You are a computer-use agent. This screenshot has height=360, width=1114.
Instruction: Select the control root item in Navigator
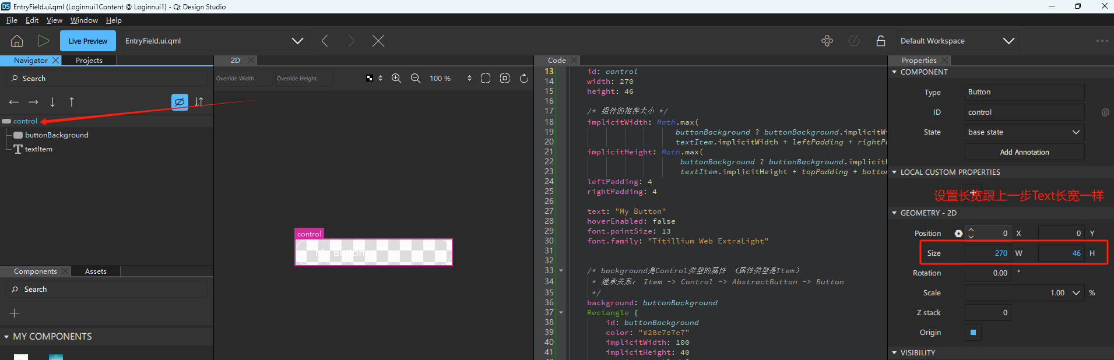point(25,121)
